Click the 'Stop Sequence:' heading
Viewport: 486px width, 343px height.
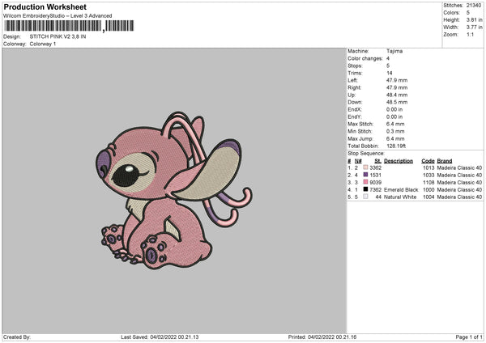click(x=366, y=154)
